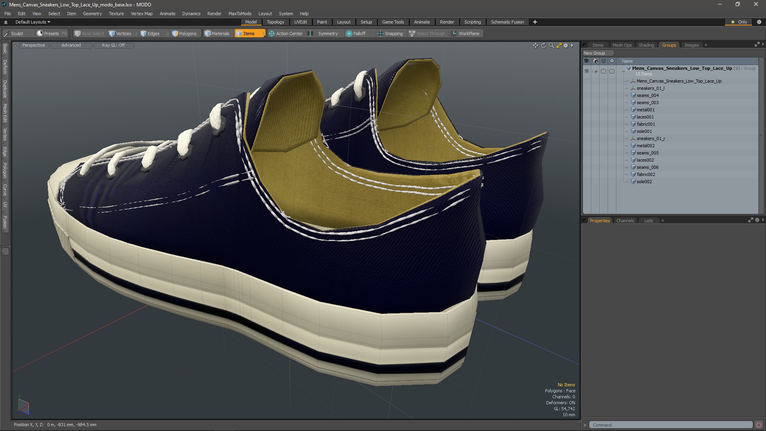Toggle the Select Through option

click(x=427, y=34)
